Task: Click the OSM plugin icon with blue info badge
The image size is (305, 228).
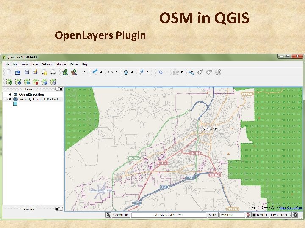Action: click(18, 82)
